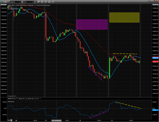
Task: Click the 13101.64 cursor price label at top left
Action: click(4, 5)
